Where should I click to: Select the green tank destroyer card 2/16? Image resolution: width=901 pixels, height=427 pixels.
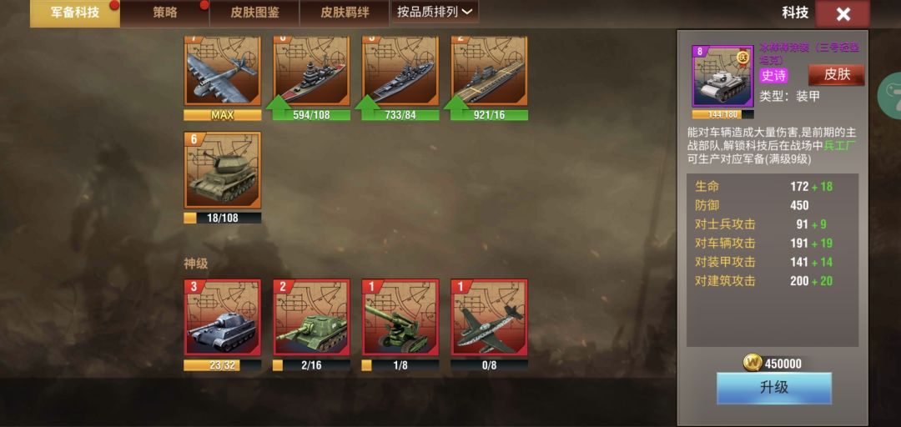coord(311,318)
